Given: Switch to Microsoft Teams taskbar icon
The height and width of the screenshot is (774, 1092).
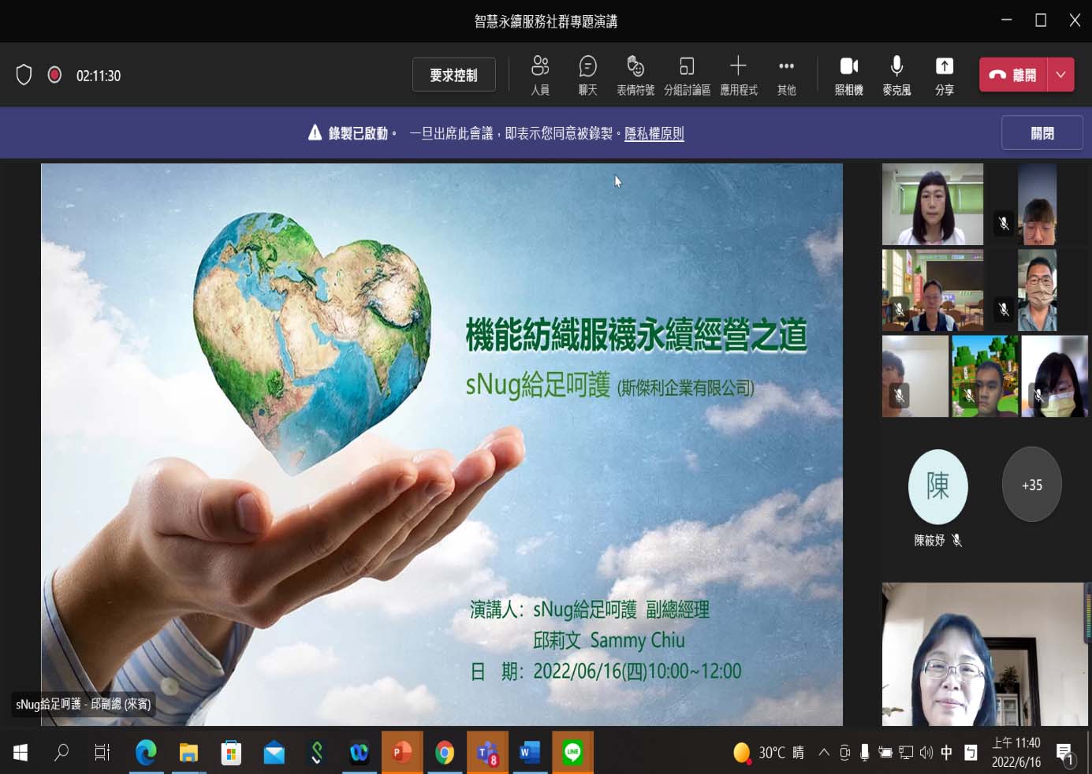Looking at the screenshot, I should coord(487,753).
